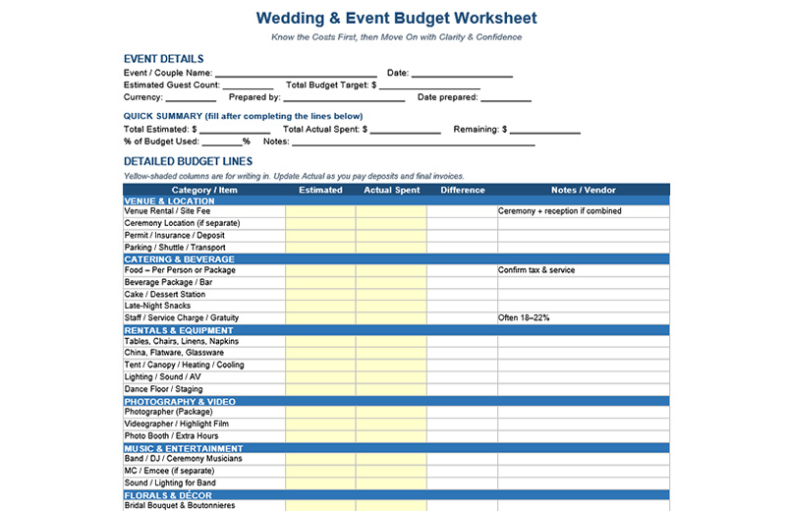Click Notes cell for Videographer / Highlight Film
Viewport: 786px width, 511px height.
pyautogui.click(x=584, y=425)
